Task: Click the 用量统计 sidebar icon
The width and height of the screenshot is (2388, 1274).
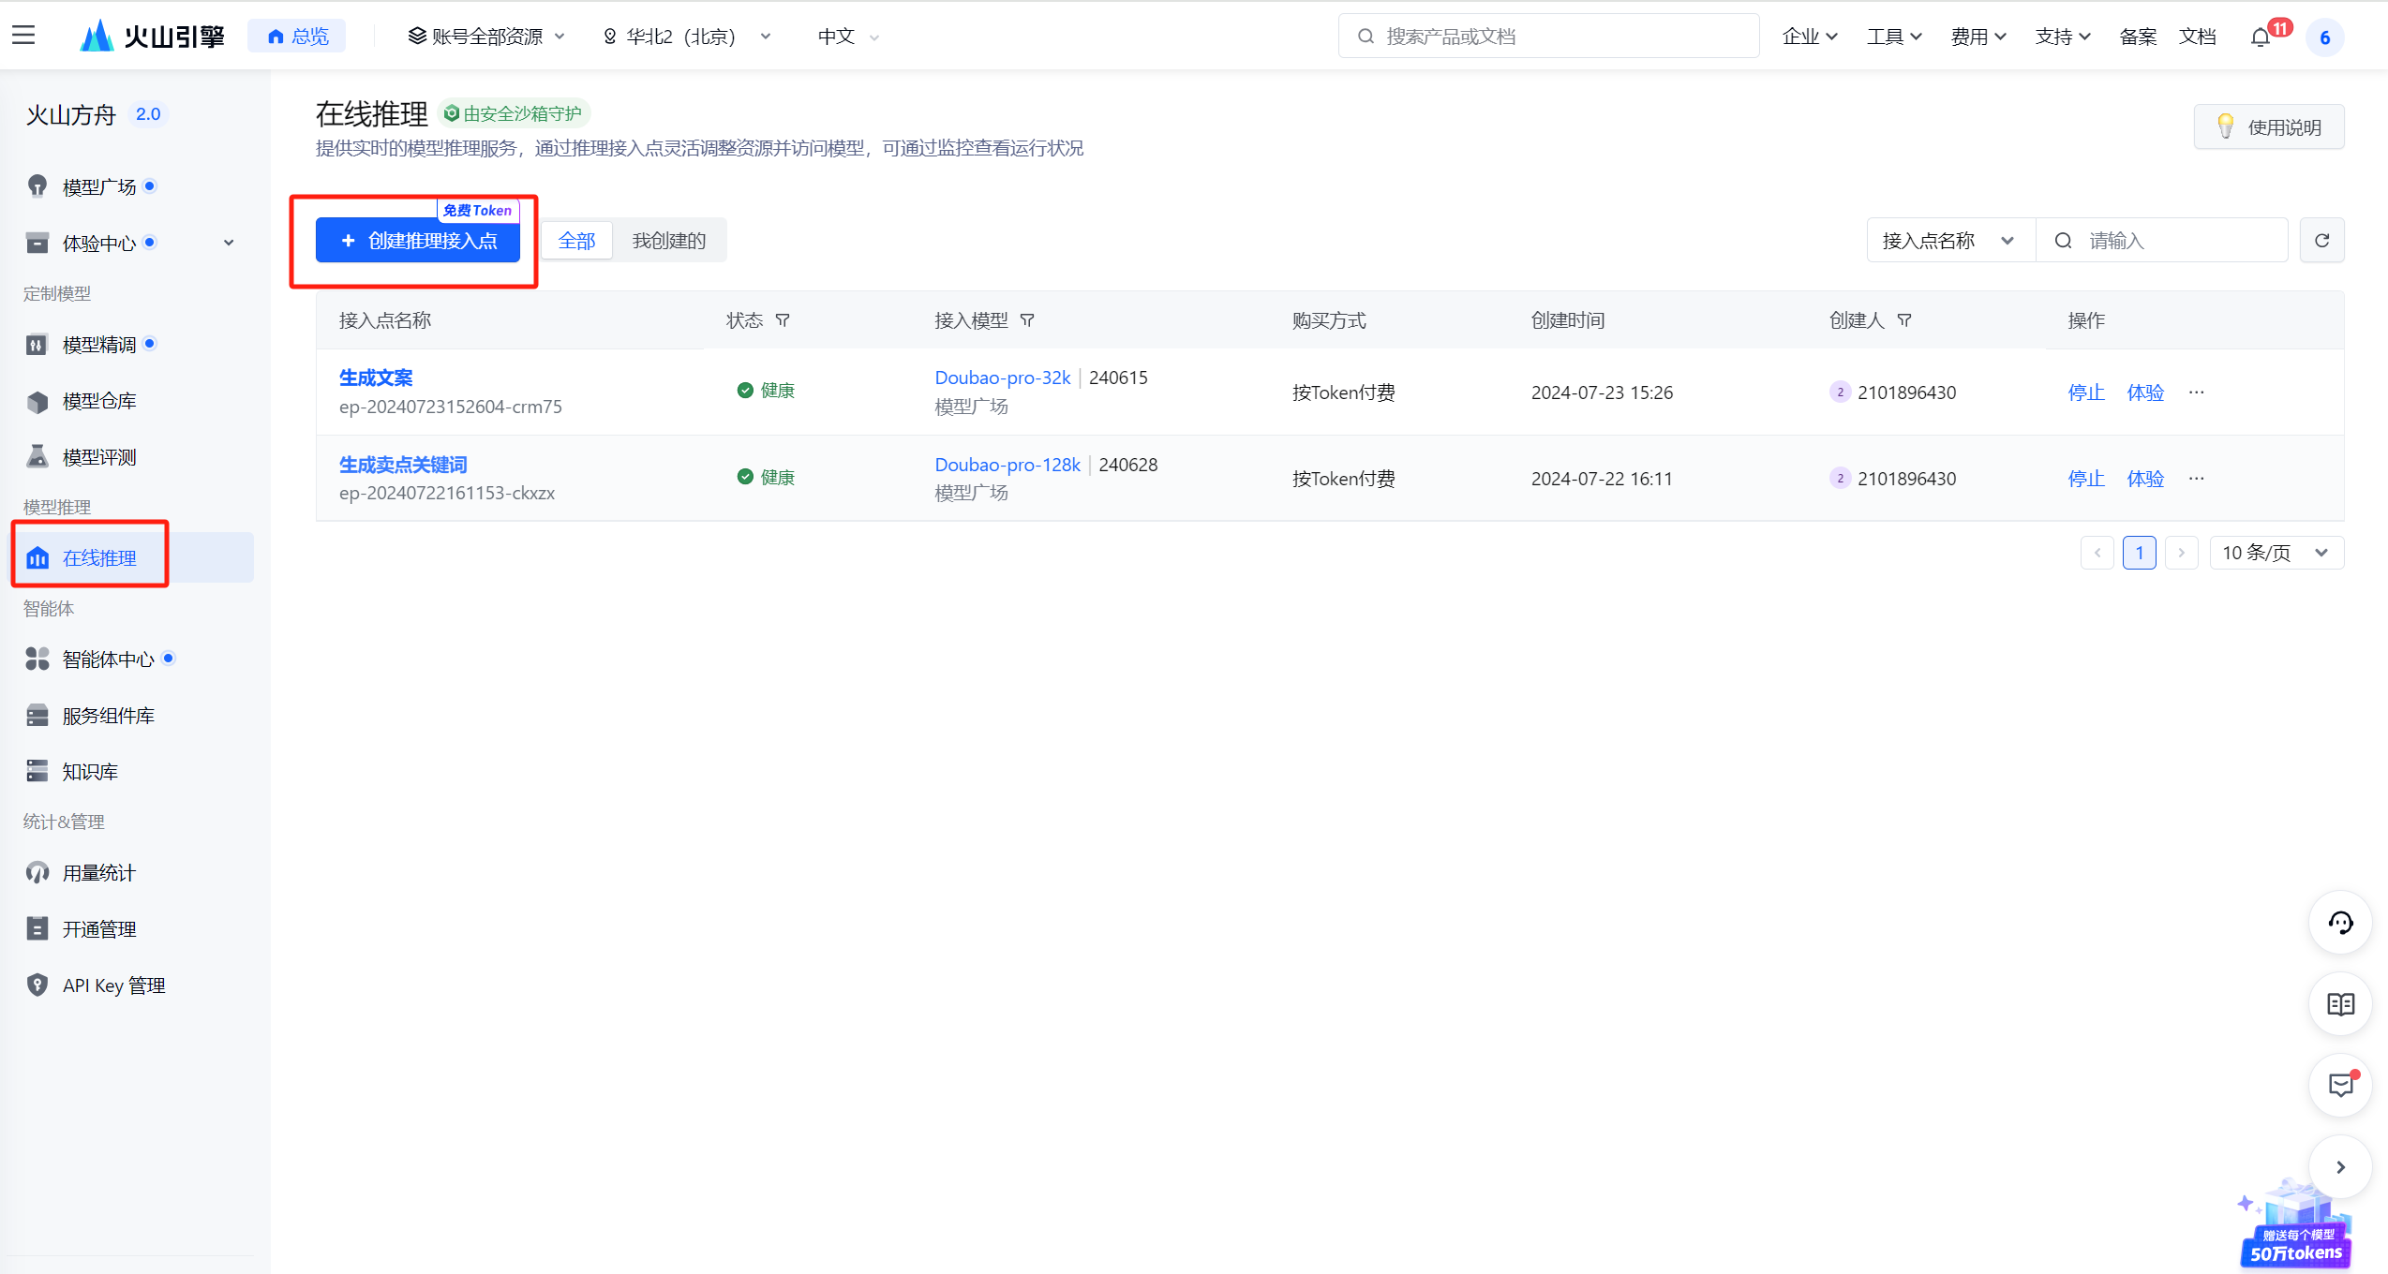Action: click(x=37, y=873)
